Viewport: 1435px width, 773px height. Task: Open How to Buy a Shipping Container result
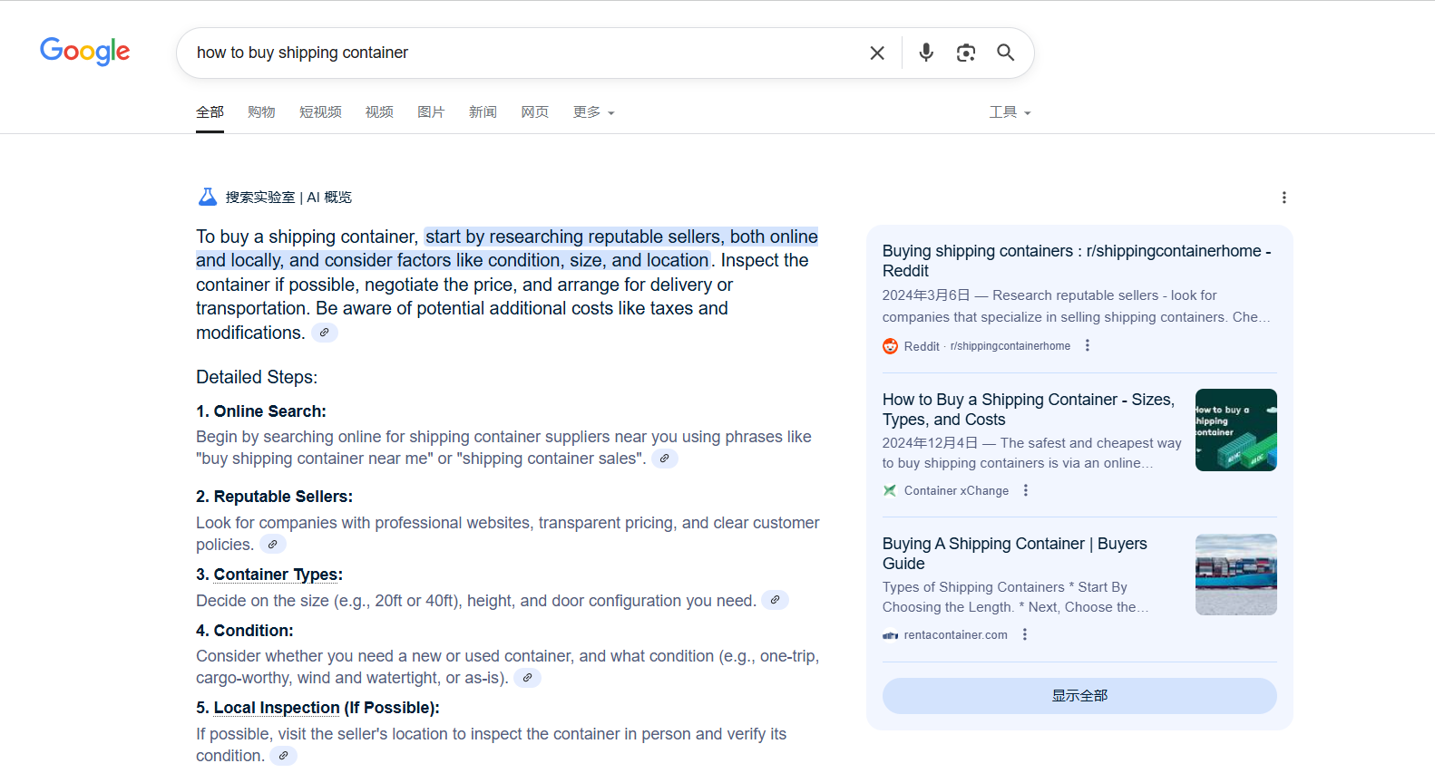tap(1028, 410)
